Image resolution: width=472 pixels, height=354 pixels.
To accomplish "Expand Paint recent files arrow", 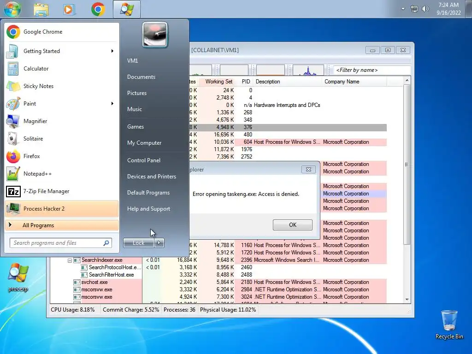I will 112,104.
